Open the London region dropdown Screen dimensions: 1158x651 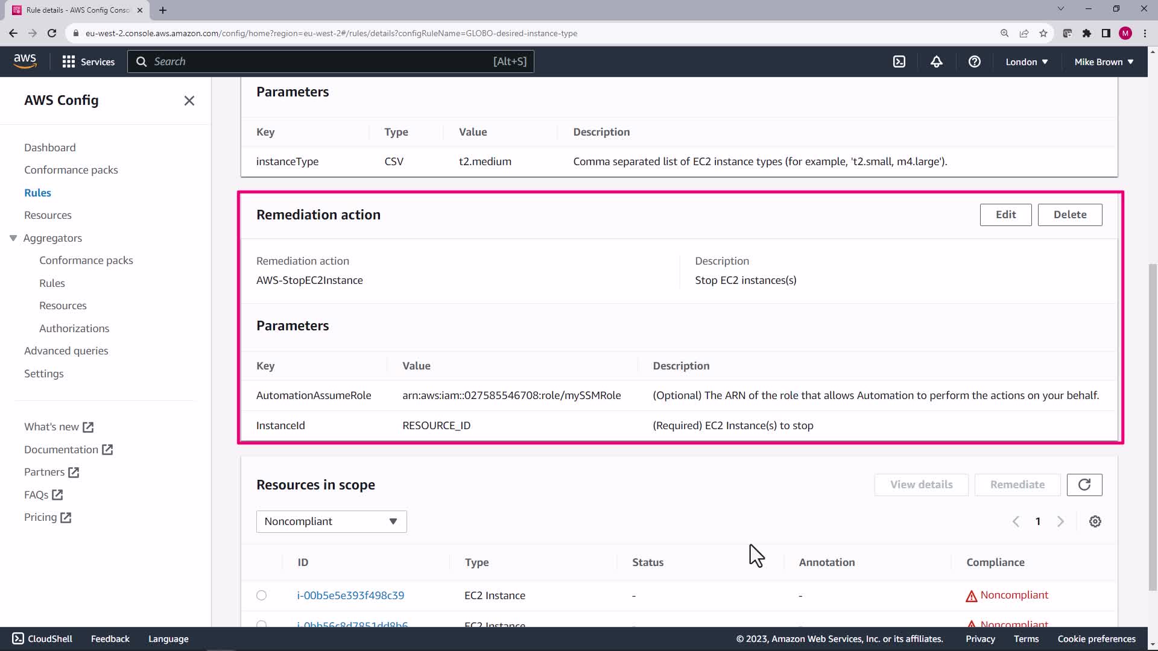(1026, 61)
